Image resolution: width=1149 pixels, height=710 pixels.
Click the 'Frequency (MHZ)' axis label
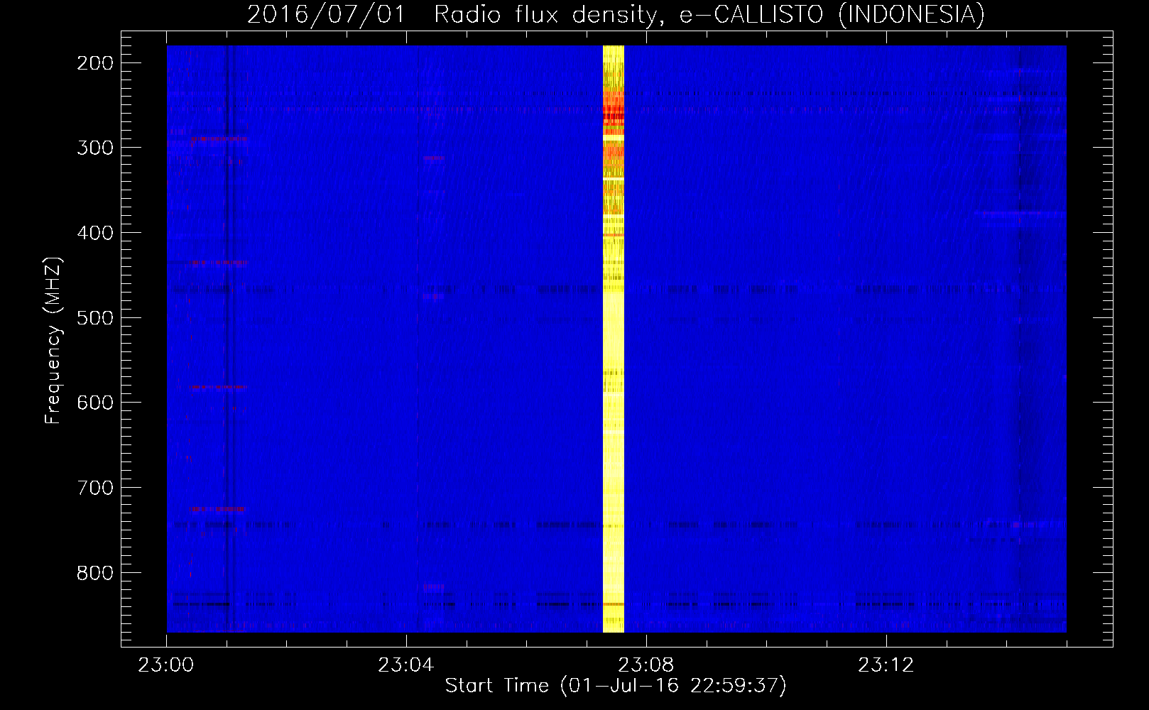[53, 341]
